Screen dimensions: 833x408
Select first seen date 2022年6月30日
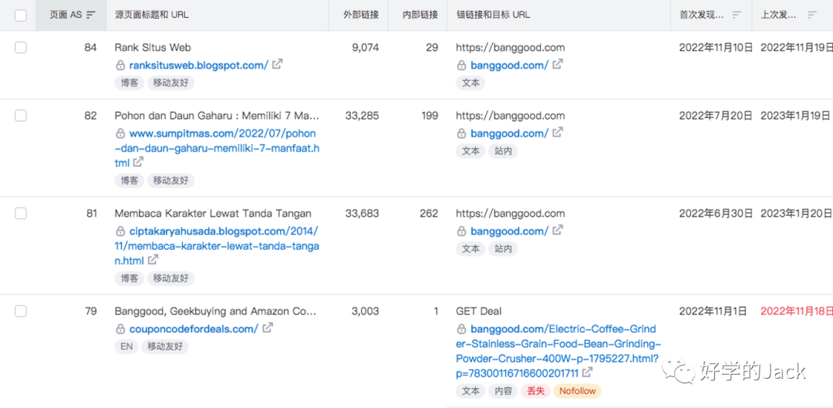tap(716, 213)
